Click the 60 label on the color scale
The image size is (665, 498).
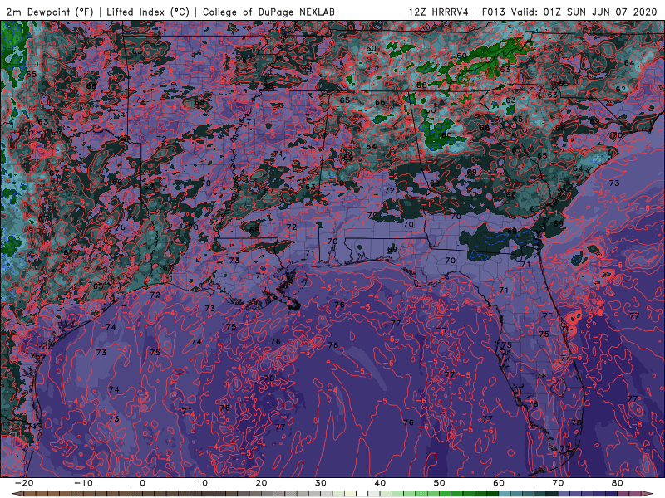(x=499, y=483)
